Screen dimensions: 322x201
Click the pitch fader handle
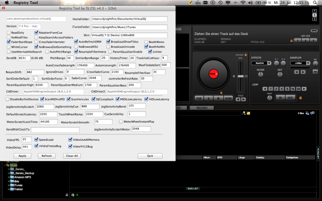240,76
